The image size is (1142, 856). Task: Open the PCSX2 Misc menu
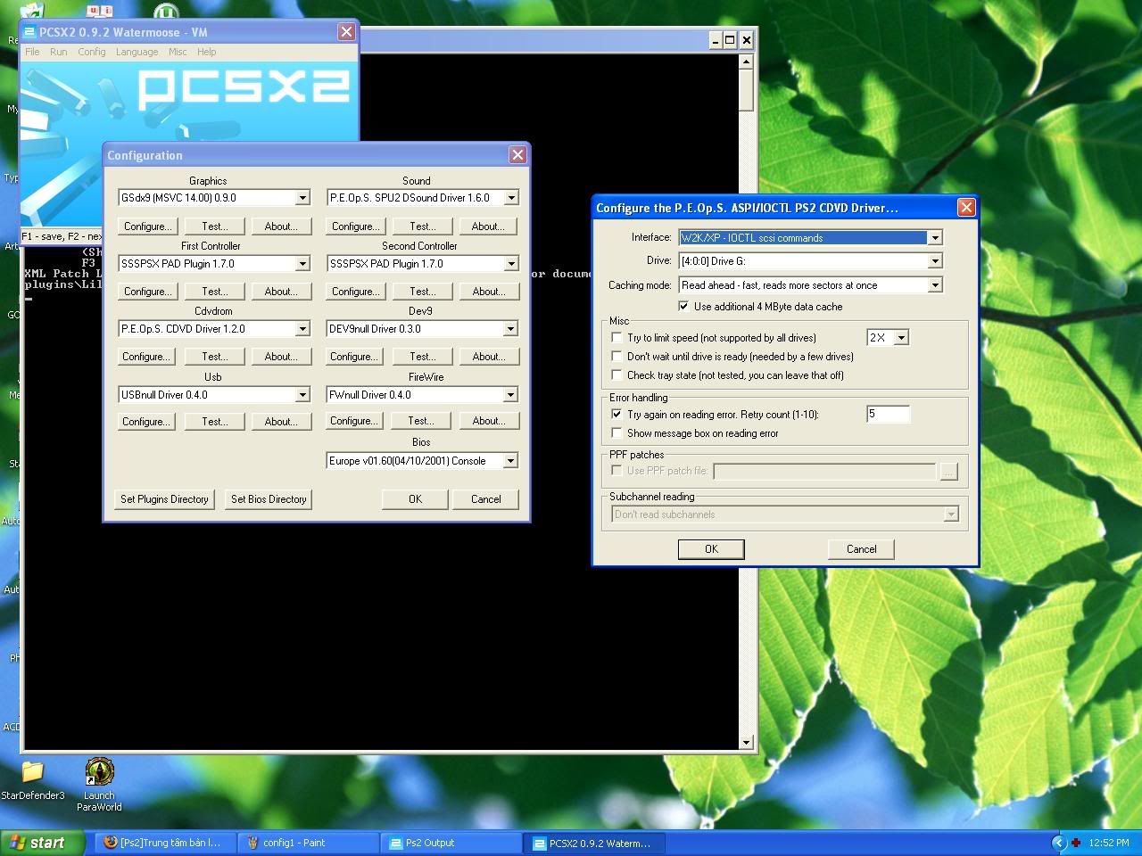pos(178,52)
